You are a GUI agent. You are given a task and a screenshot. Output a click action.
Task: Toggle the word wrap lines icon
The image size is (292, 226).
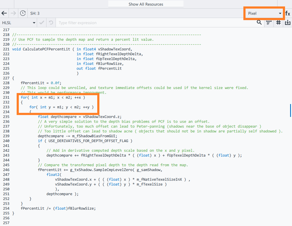click(268, 23)
